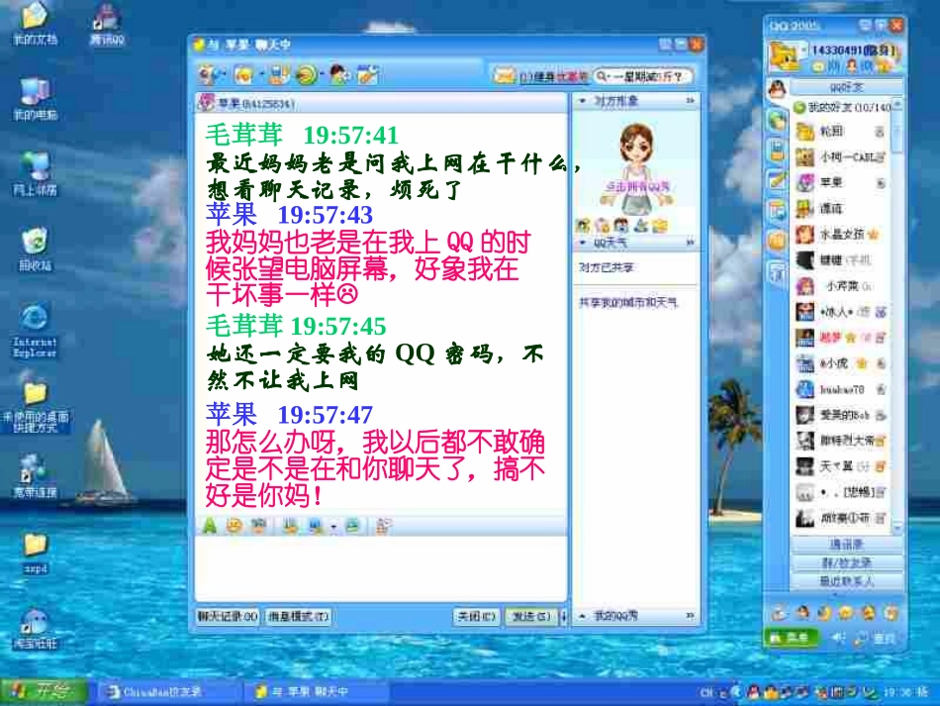Expand the 我的QQ秀 panel section

point(582,616)
